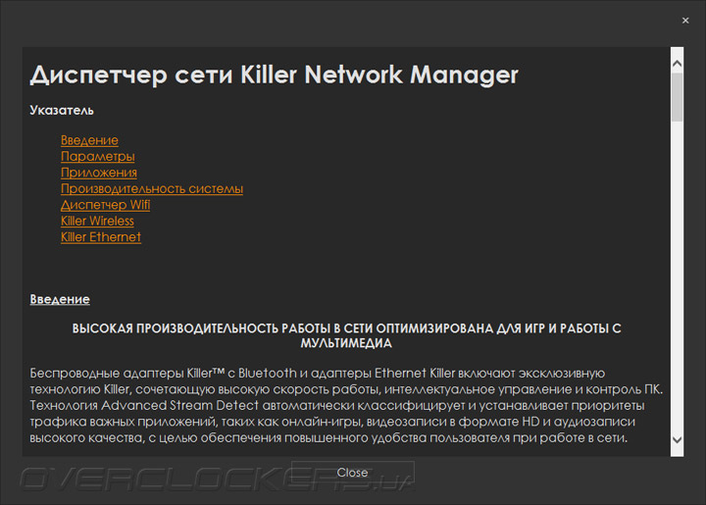Screen dimensions: 706x505
Task: Click the Close button at the bottom
Action: point(353,473)
